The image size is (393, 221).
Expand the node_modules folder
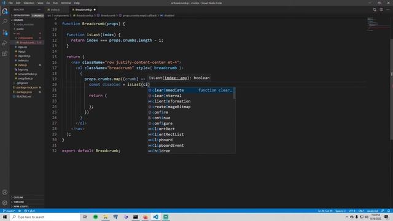(x=27, y=25)
